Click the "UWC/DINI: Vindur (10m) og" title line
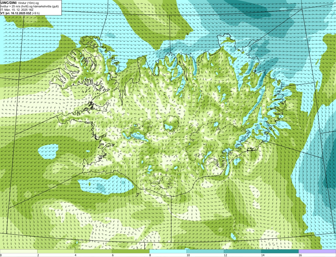This screenshot has width=336, height=257. click(20, 3)
